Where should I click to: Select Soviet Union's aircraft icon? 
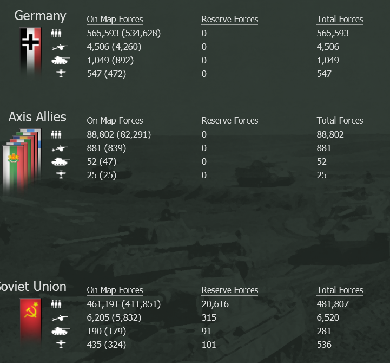[61, 344]
